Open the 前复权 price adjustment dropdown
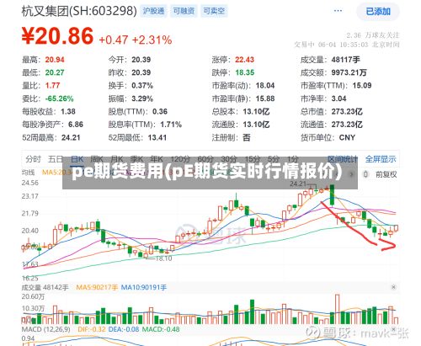The width and height of the screenshot is (421, 346). (386, 174)
